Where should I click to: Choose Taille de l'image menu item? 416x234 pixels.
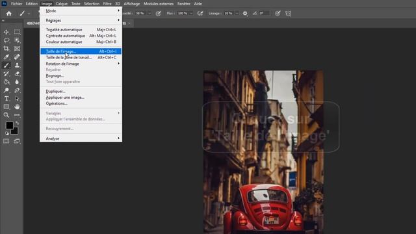[81, 51]
